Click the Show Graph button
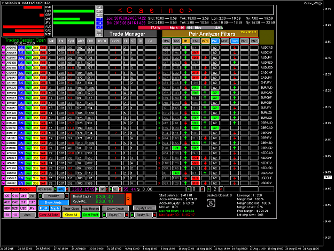Viewport: 334px width, 251px height. click(115, 209)
